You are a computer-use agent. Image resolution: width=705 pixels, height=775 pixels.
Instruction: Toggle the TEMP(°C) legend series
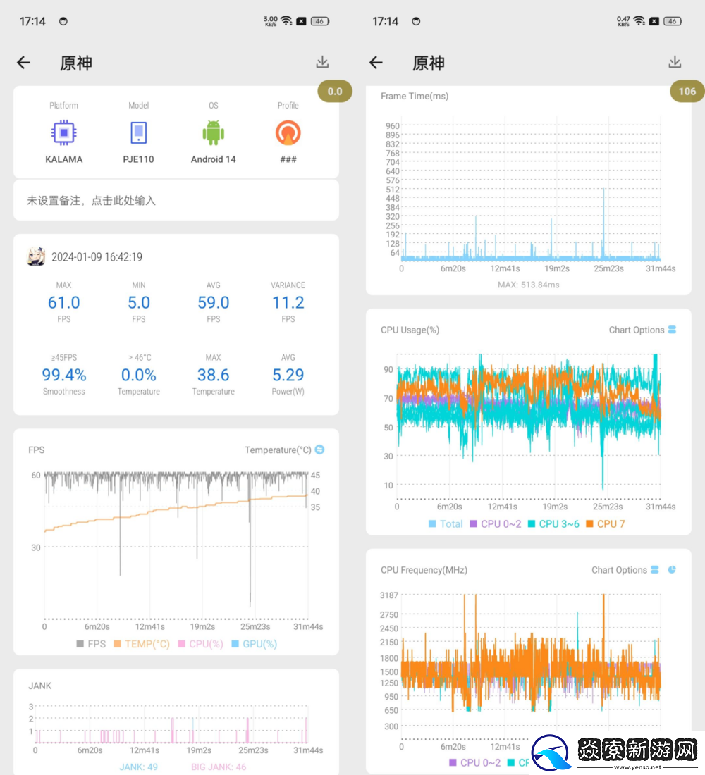point(140,644)
